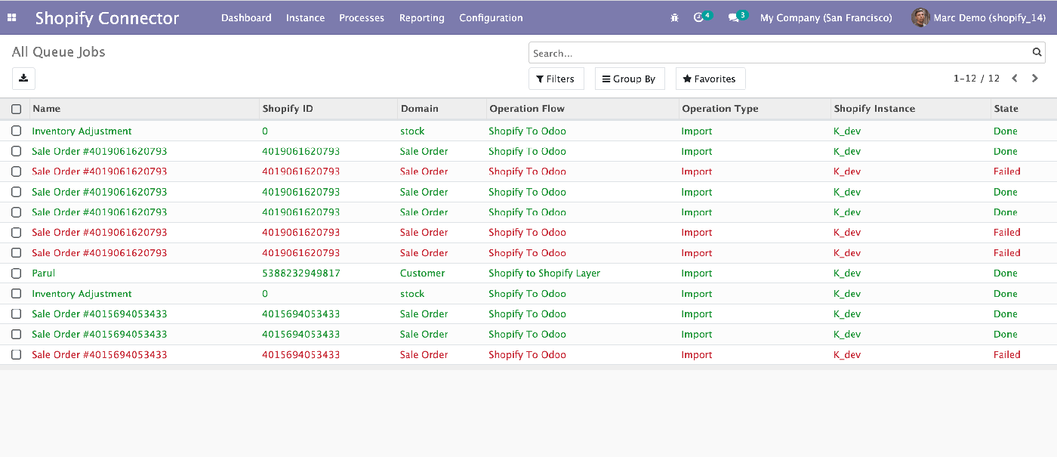Sort by Shopify Instance column header
The height and width of the screenshot is (457, 1057).
coord(911,109)
